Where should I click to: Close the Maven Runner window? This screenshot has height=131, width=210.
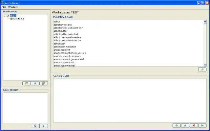(x=207, y=3)
